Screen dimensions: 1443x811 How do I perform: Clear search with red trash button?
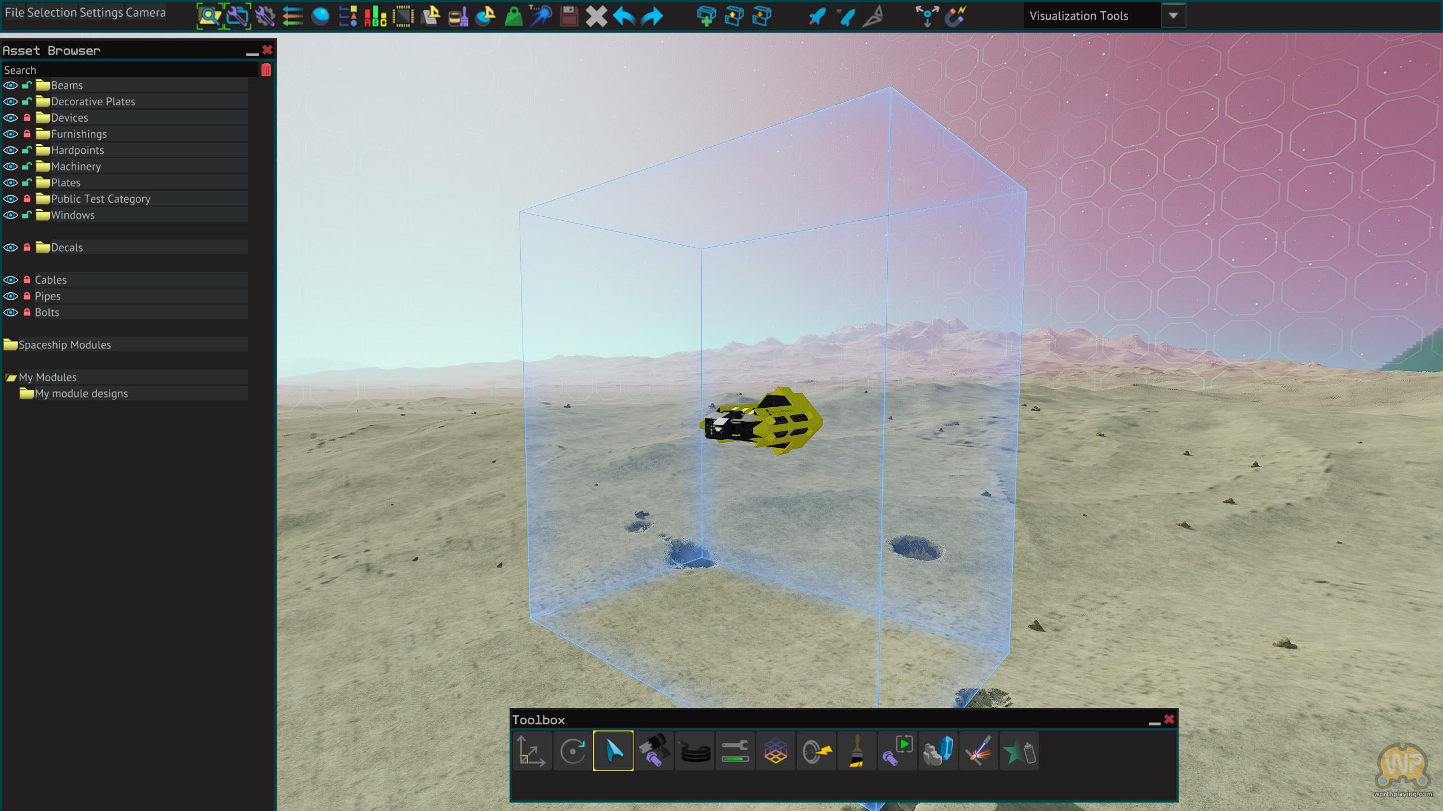tap(266, 70)
